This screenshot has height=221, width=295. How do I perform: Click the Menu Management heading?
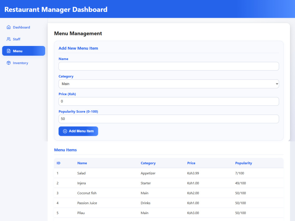[x=78, y=34]
